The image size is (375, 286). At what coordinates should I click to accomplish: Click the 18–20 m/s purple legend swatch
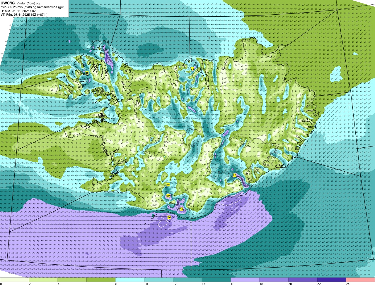(274, 280)
